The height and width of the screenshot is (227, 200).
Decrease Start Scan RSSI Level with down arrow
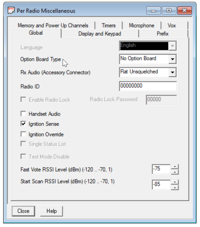point(174,187)
